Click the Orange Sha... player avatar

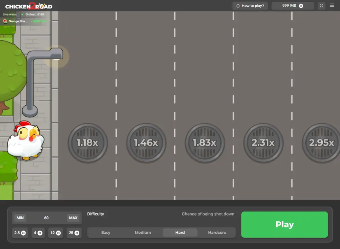tap(5, 21)
